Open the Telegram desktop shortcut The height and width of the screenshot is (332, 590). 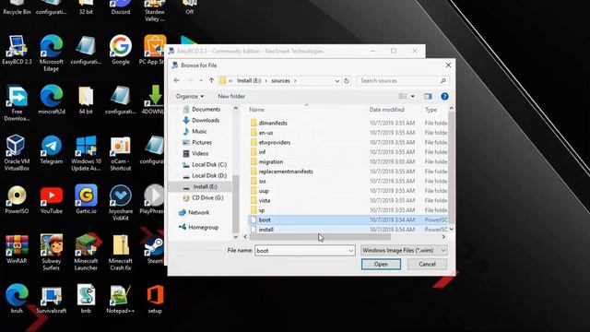pyautogui.click(x=52, y=149)
